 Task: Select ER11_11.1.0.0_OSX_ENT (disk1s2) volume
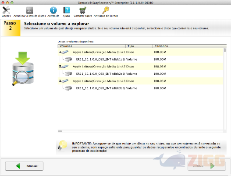tap(101, 59)
